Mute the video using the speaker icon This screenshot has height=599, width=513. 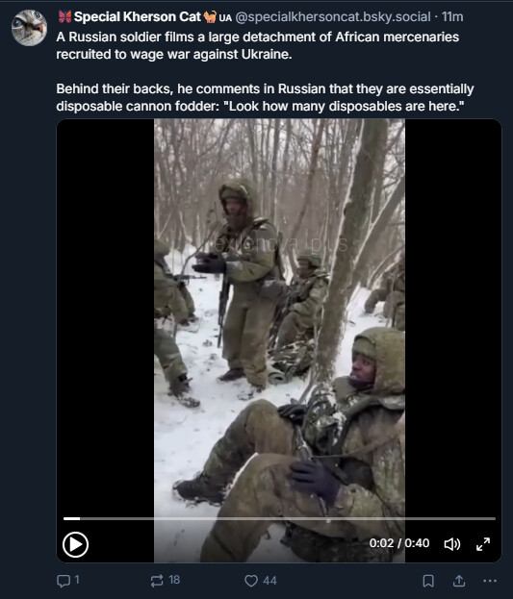pos(451,544)
